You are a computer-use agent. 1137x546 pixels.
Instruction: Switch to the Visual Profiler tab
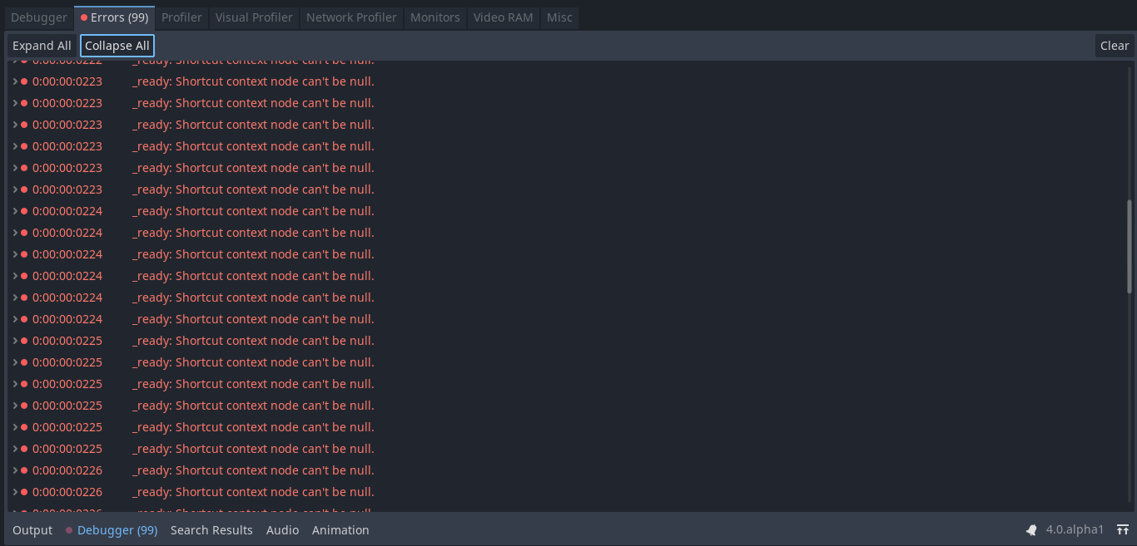coord(253,17)
